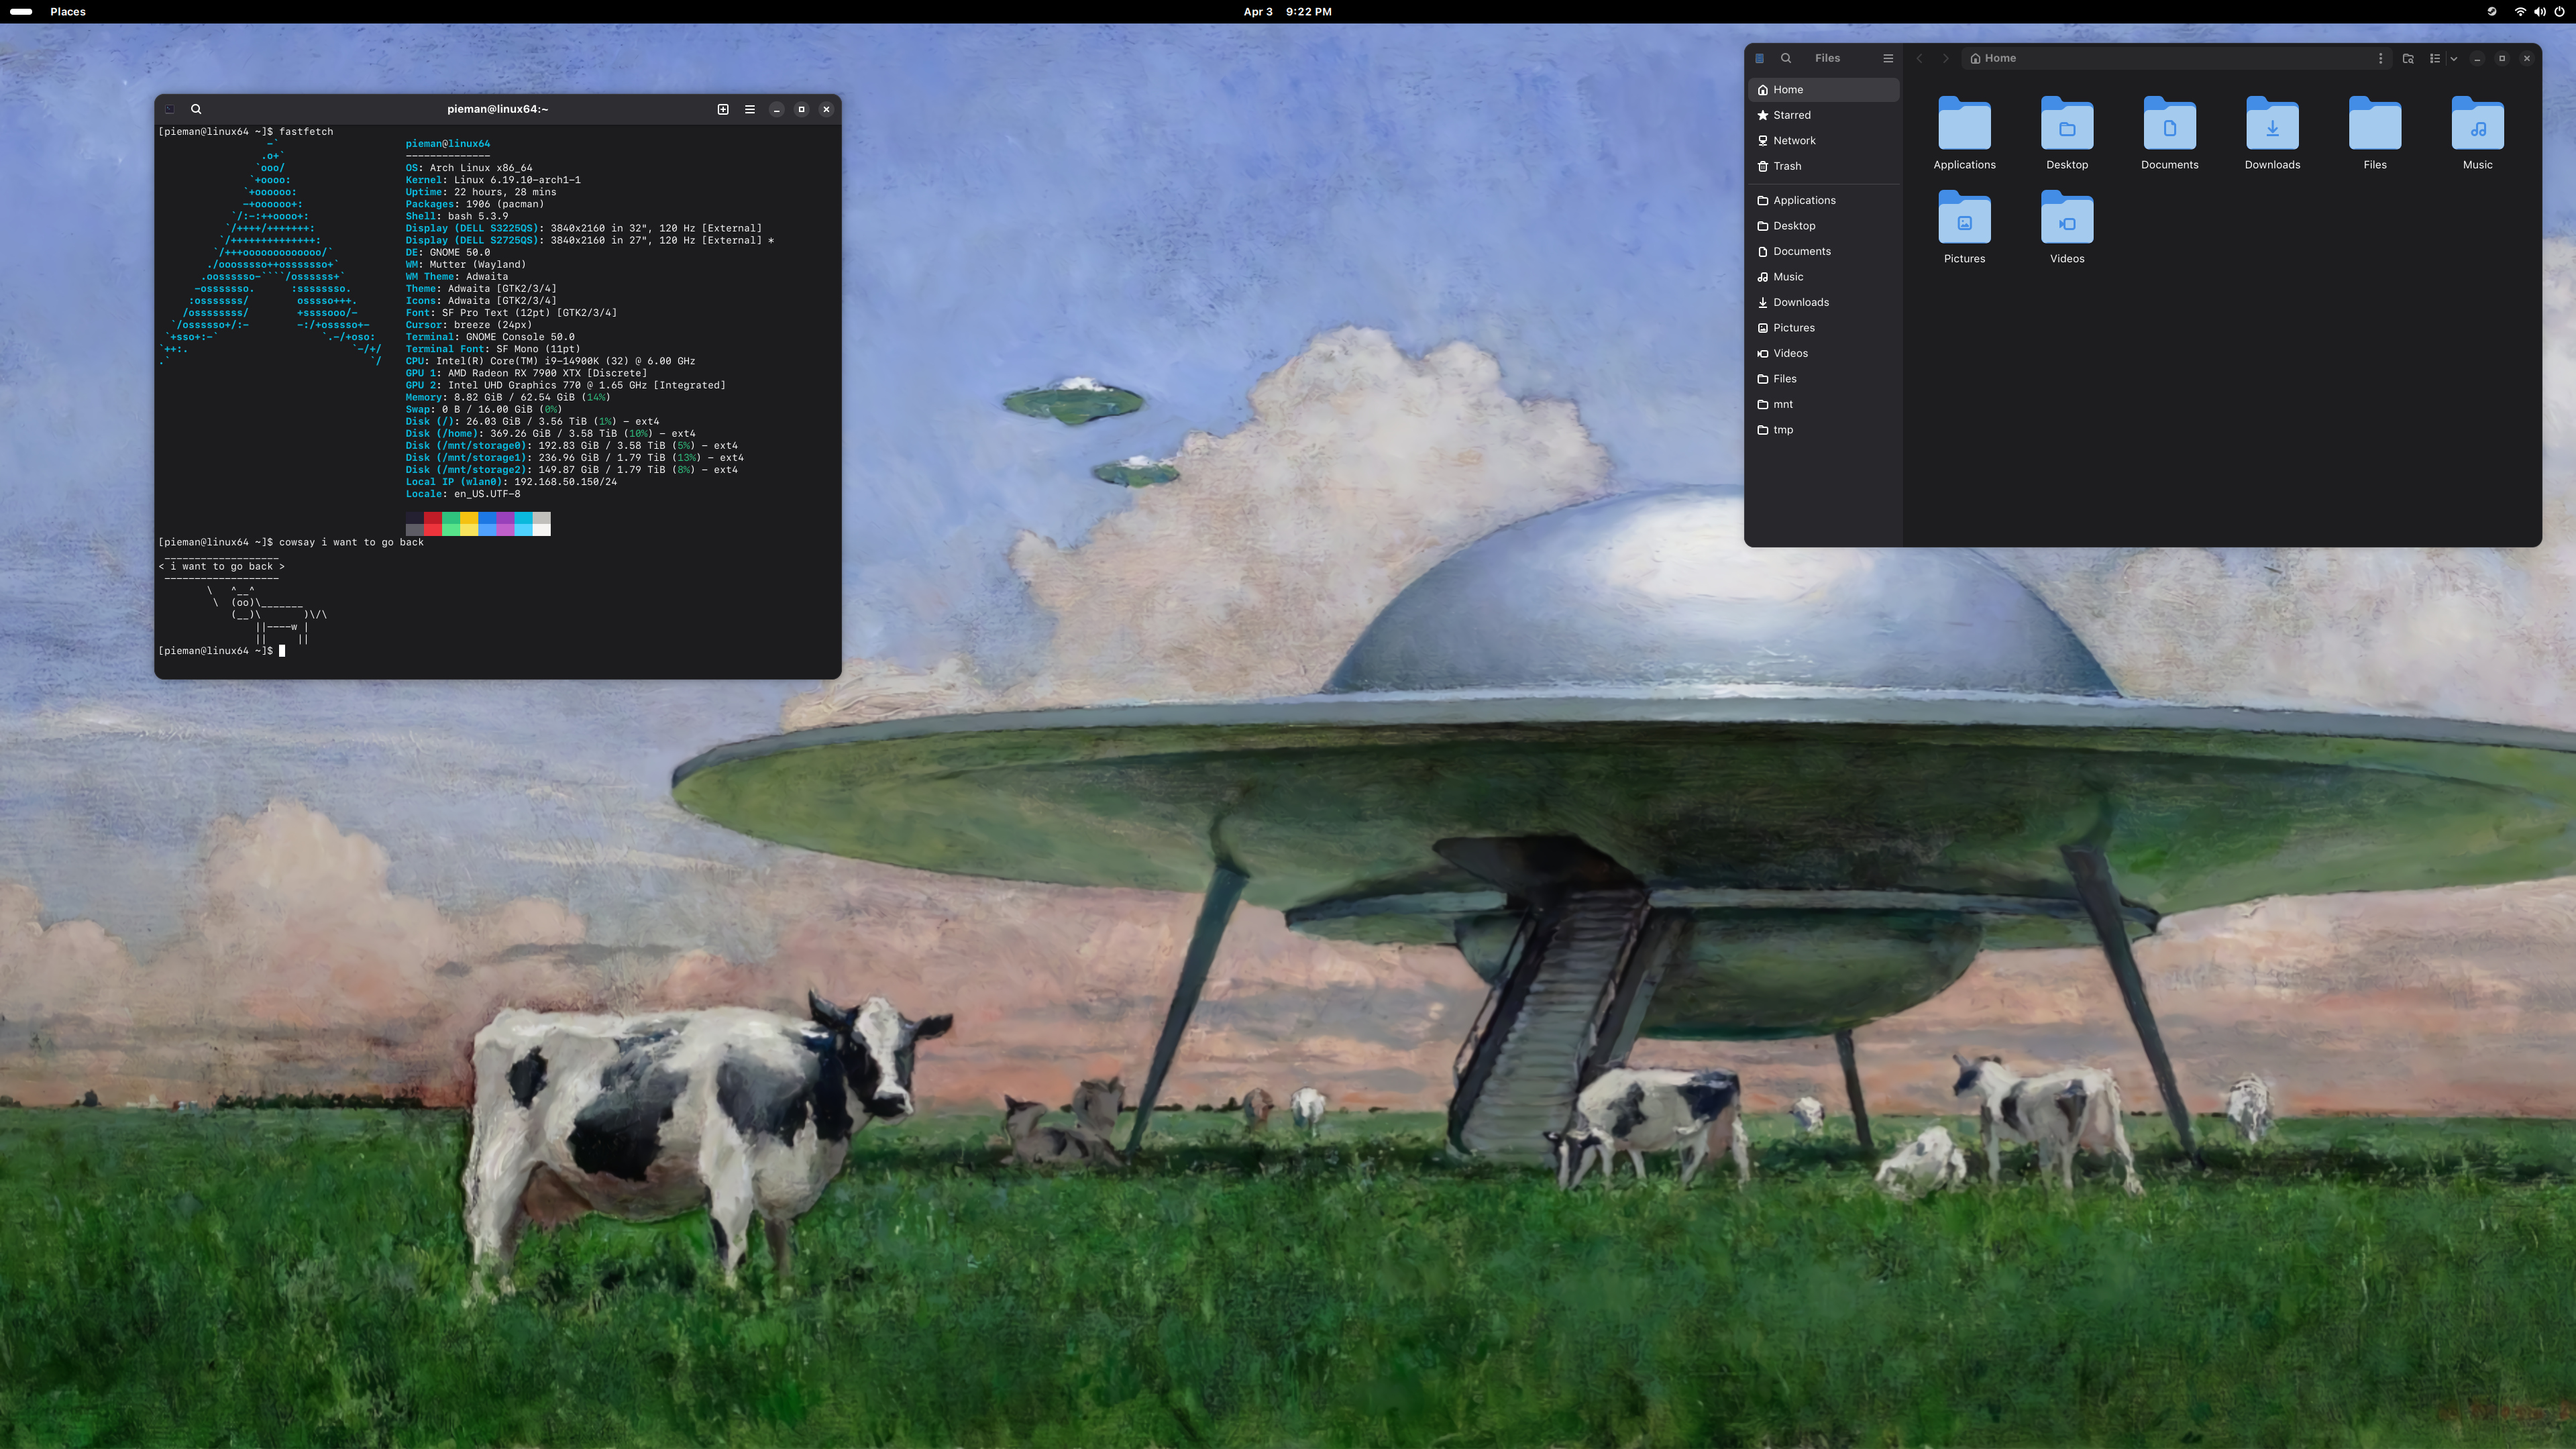Click the volume icon in system tray
The image size is (2576, 1449).
pyautogui.click(x=2540, y=12)
